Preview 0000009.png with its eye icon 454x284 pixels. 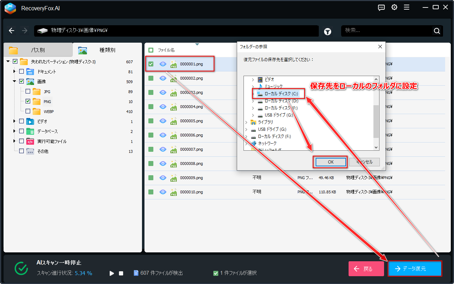[x=163, y=178]
